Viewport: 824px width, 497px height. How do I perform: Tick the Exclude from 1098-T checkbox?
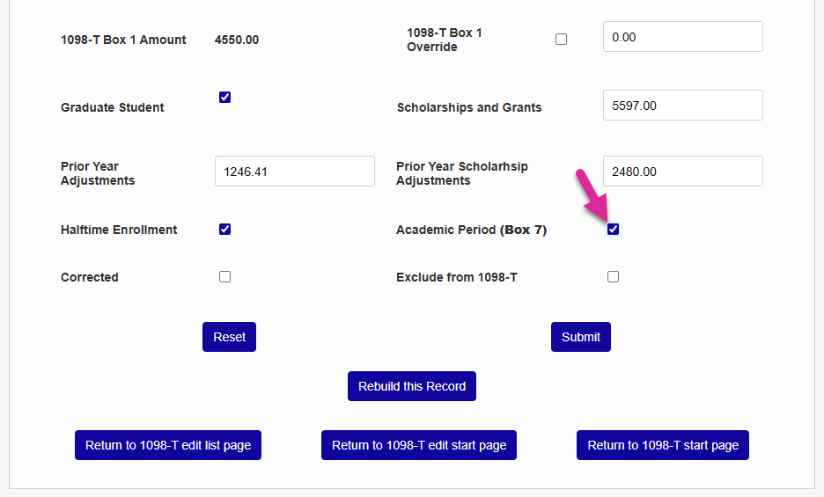pyautogui.click(x=613, y=277)
